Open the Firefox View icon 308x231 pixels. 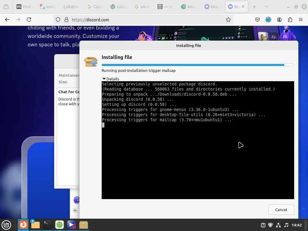coord(6,7)
